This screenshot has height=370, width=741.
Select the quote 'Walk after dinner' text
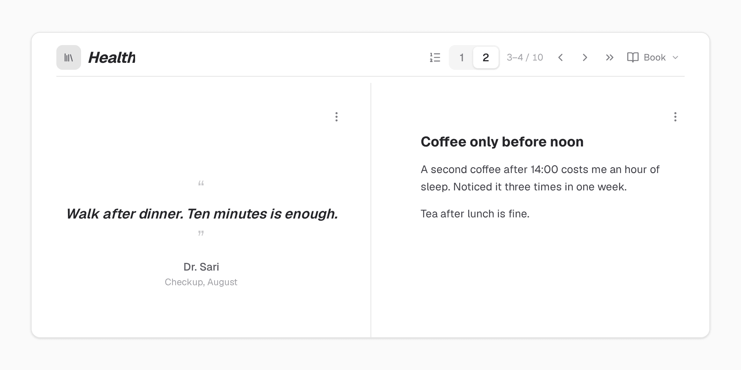coord(202,214)
